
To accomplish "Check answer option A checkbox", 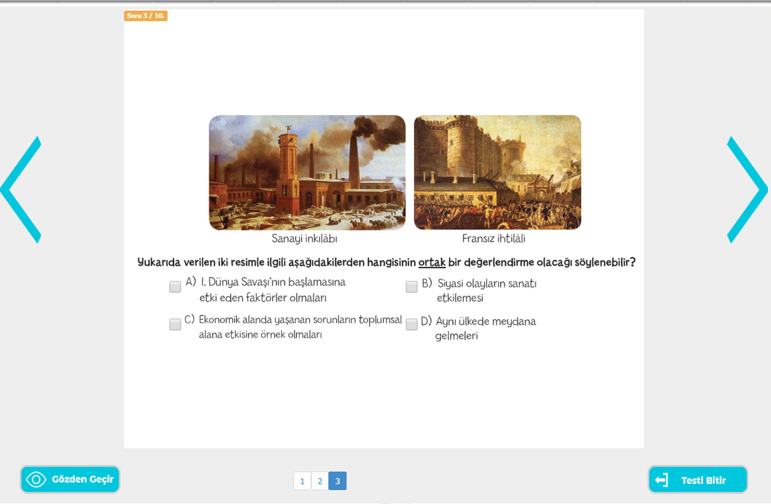I will point(175,286).
